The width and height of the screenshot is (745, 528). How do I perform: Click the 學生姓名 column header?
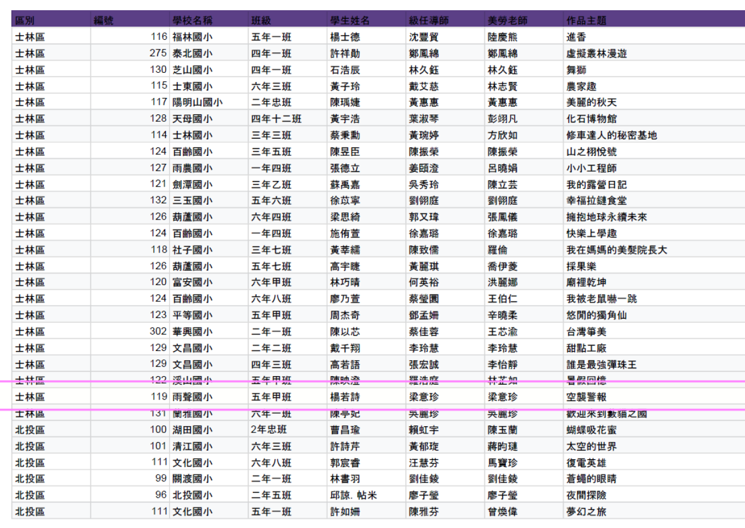(350, 20)
